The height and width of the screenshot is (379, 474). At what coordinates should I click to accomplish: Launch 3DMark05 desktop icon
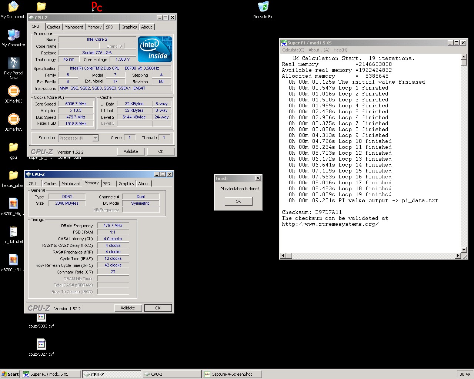[13, 122]
